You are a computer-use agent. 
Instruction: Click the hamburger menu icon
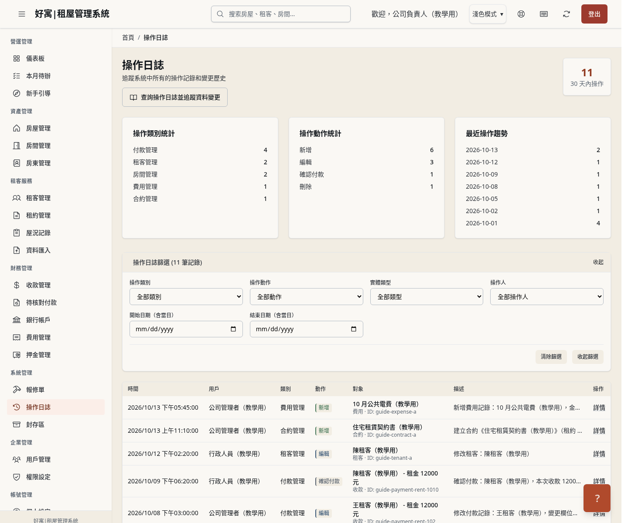tap(22, 14)
